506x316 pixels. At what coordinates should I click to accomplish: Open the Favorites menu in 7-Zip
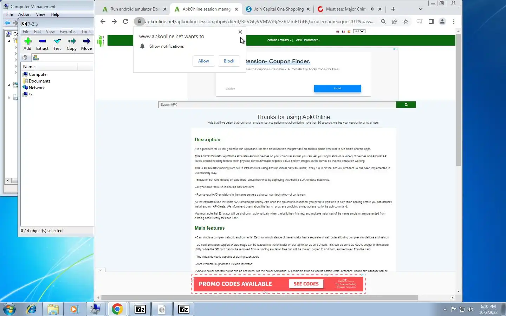point(68,32)
